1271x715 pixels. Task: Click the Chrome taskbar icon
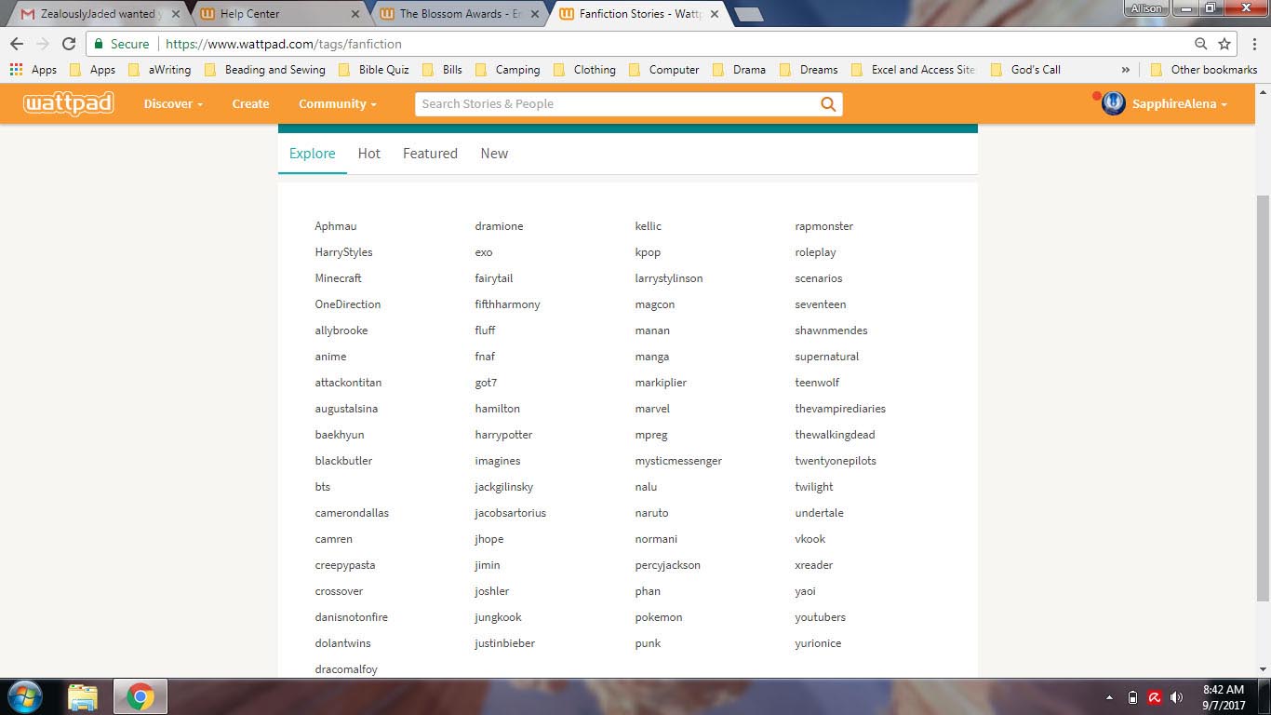pyautogui.click(x=140, y=697)
